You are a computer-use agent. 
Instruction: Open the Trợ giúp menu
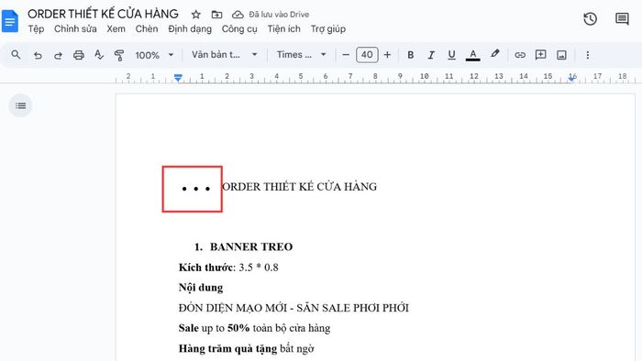click(328, 29)
